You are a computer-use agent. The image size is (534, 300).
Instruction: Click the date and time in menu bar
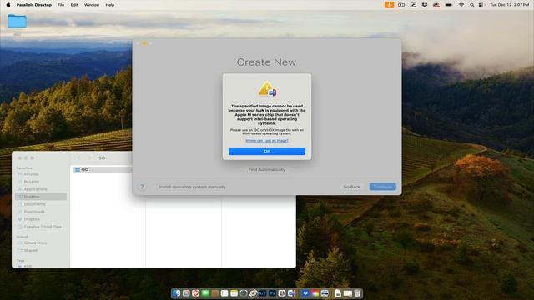[509, 5]
